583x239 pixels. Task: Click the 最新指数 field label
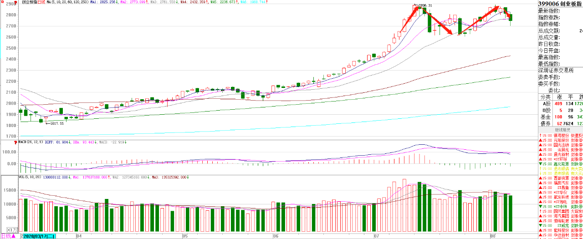(x=549, y=10)
